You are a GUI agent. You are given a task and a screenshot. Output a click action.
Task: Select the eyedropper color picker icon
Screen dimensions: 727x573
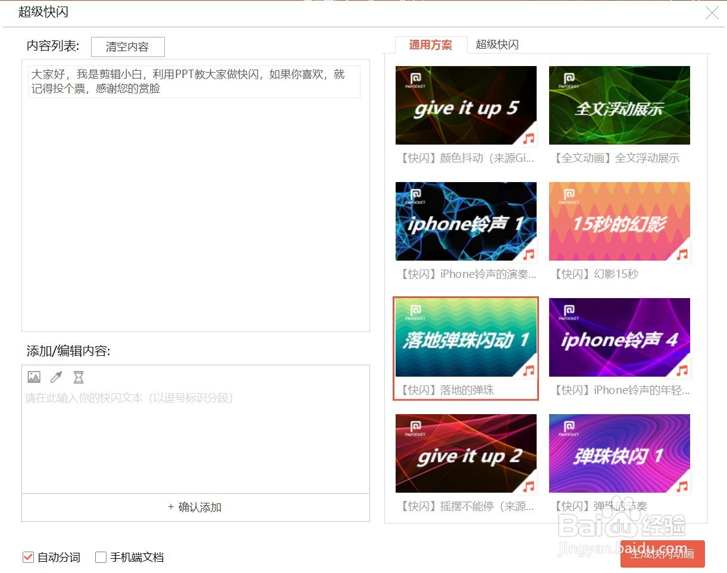coord(56,377)
